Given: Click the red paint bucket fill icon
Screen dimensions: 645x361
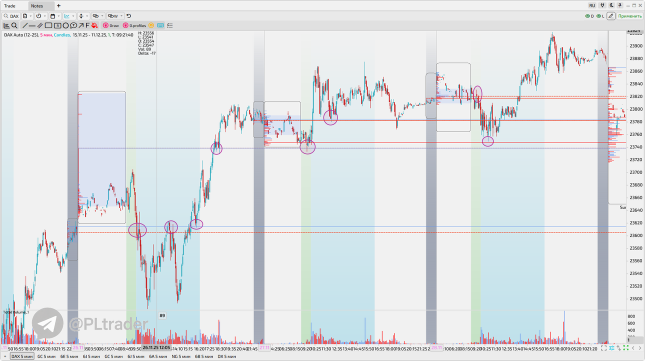Looking at the screenshot, I should [94, 25].
